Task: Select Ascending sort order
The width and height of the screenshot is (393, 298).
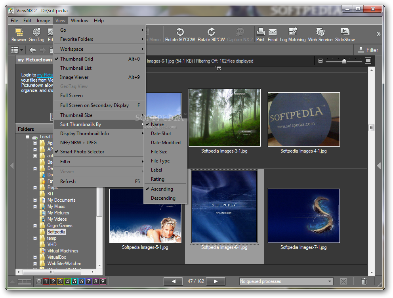Action: point(166,189)
